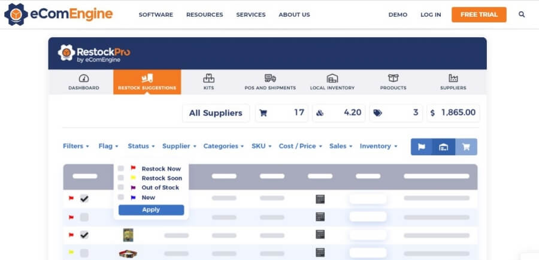
Task: Click the dollar sign total icon
Action: [432, 113]
